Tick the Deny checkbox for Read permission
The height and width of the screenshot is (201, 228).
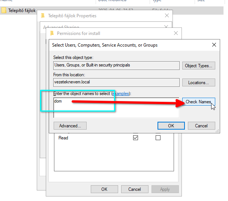pyautogui.click(x=158, y=138)
